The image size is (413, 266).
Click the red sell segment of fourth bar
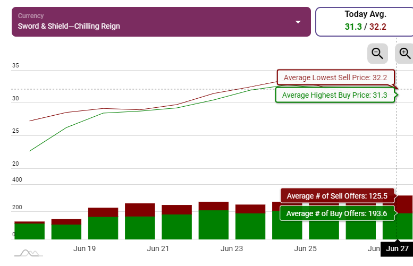tap(140, 210)
